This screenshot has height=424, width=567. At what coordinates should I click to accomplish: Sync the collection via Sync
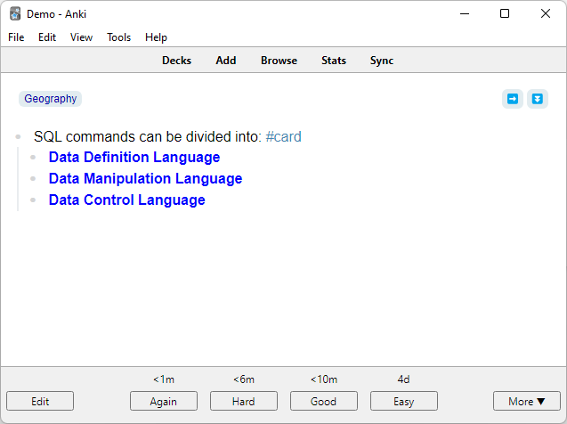382,61
